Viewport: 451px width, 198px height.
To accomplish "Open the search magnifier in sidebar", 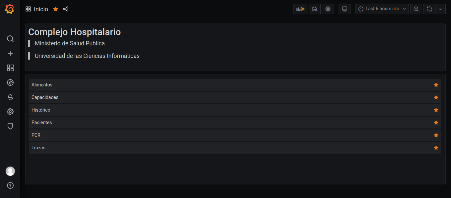I will [10, 39].
